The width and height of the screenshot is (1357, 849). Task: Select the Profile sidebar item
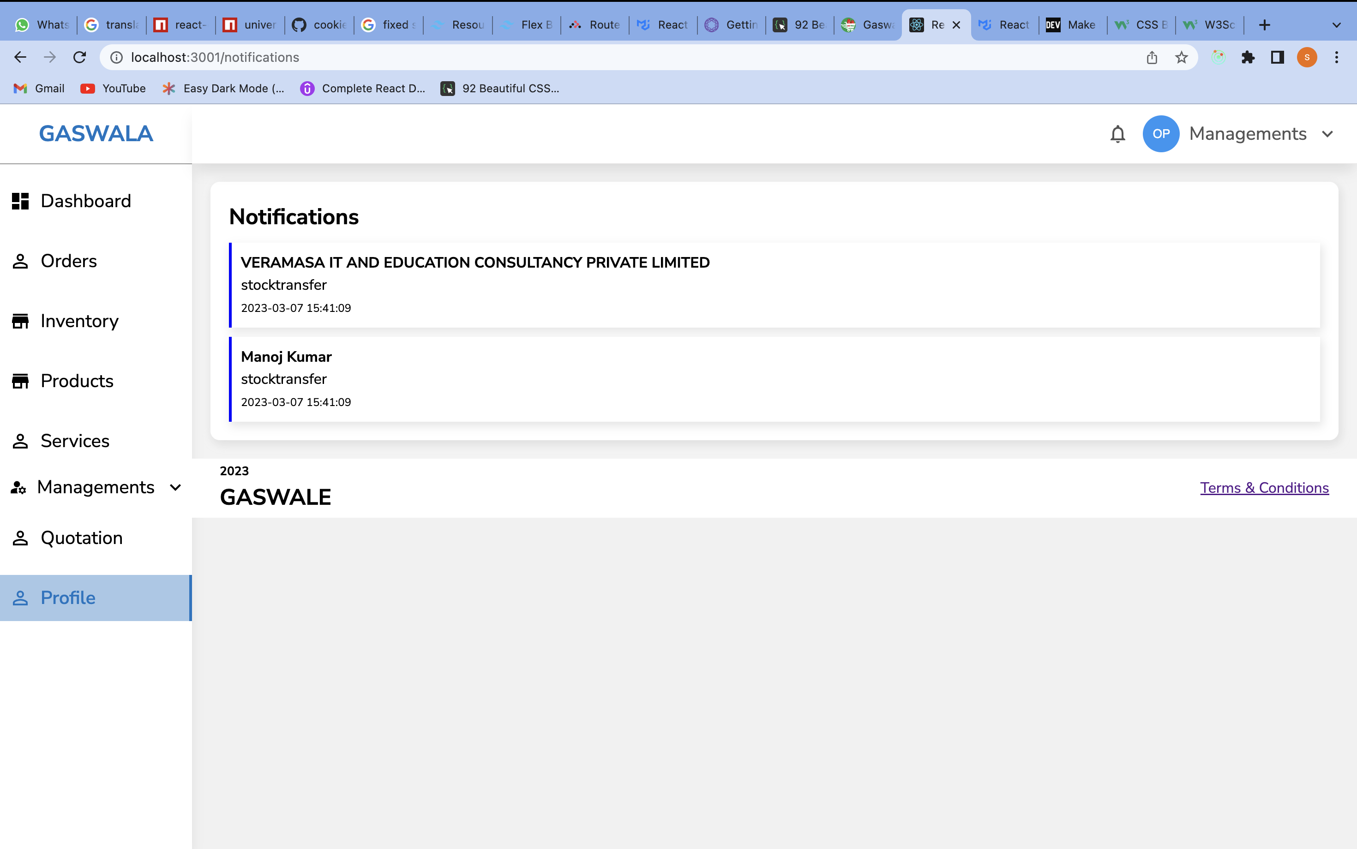coord(68,598)
